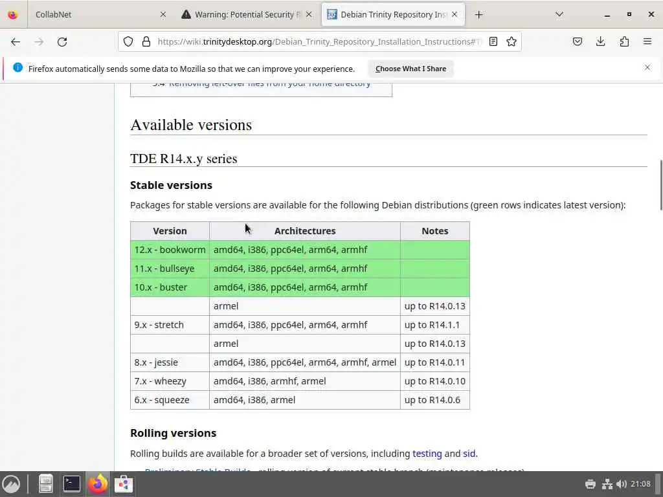663x497 pixels.
Task: Open the sid link
Action: click(469, 454)
